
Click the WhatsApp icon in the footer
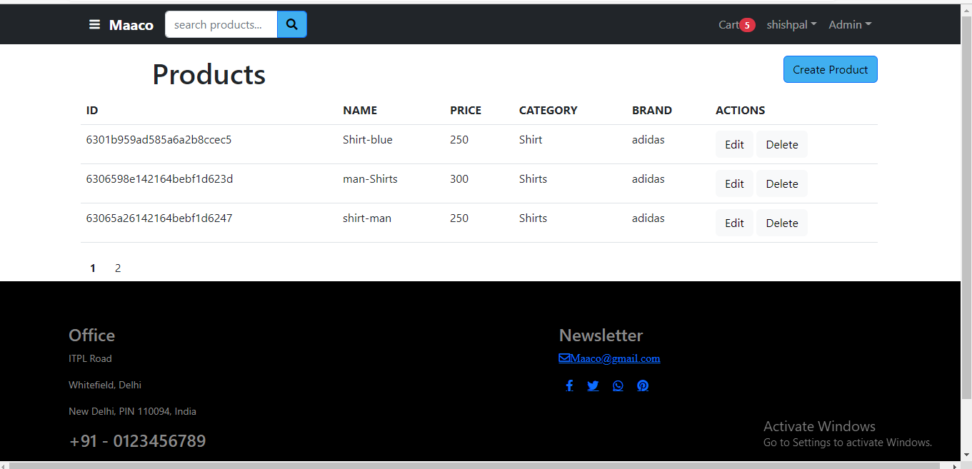pyautogui.click(x=618, y=385)
